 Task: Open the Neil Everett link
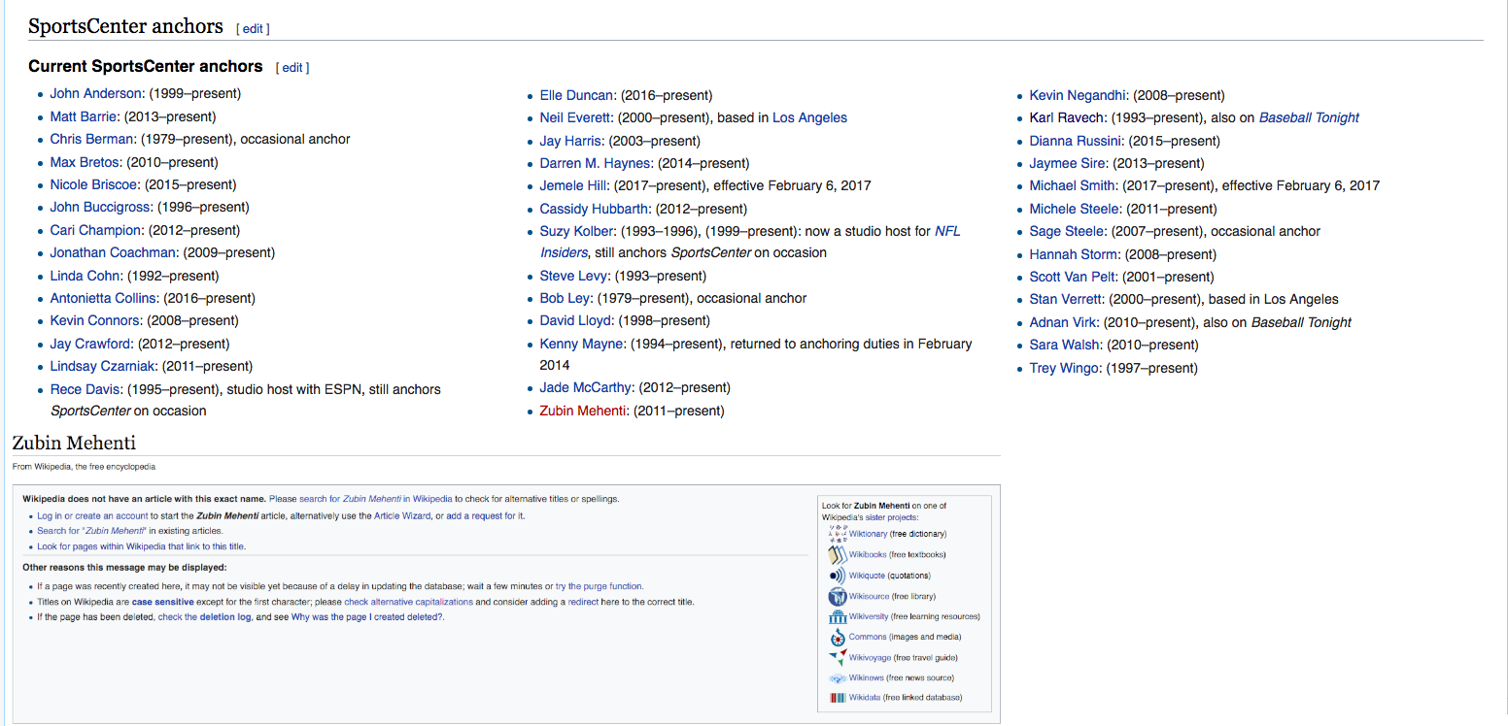(576, 117)
